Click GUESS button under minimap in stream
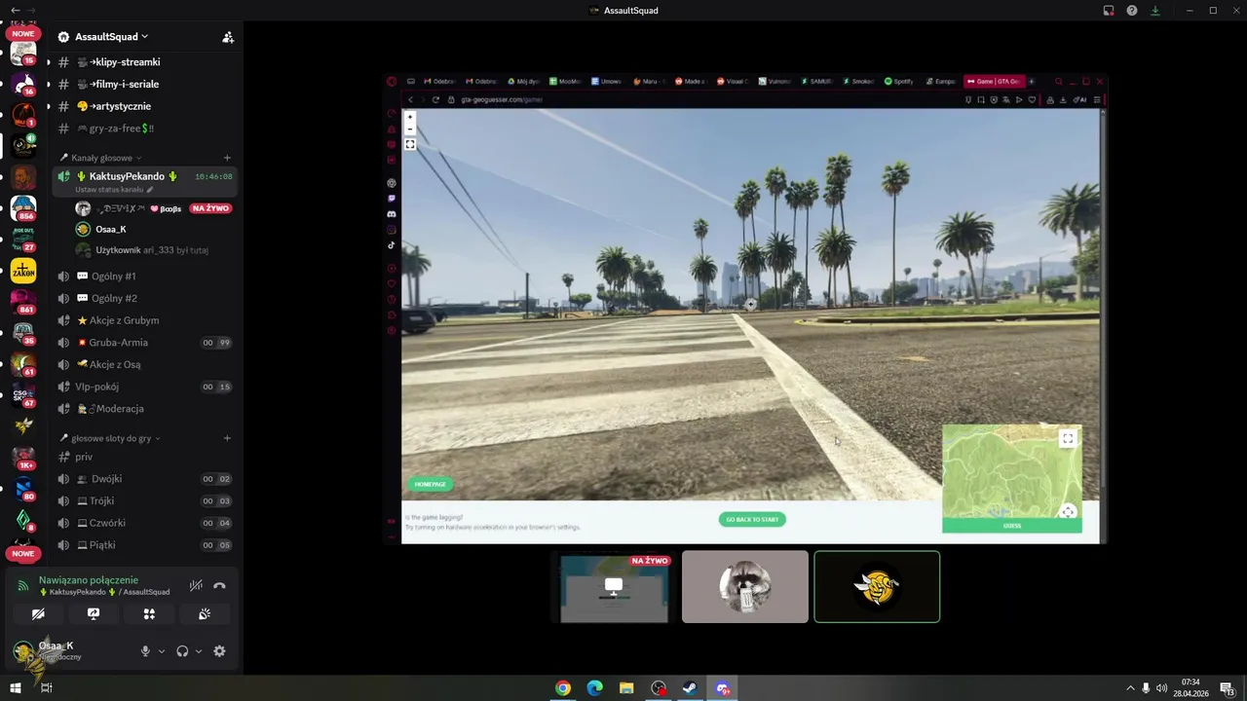The height and width of the screenshot is (701, 1247). [x=1012, y=526]
